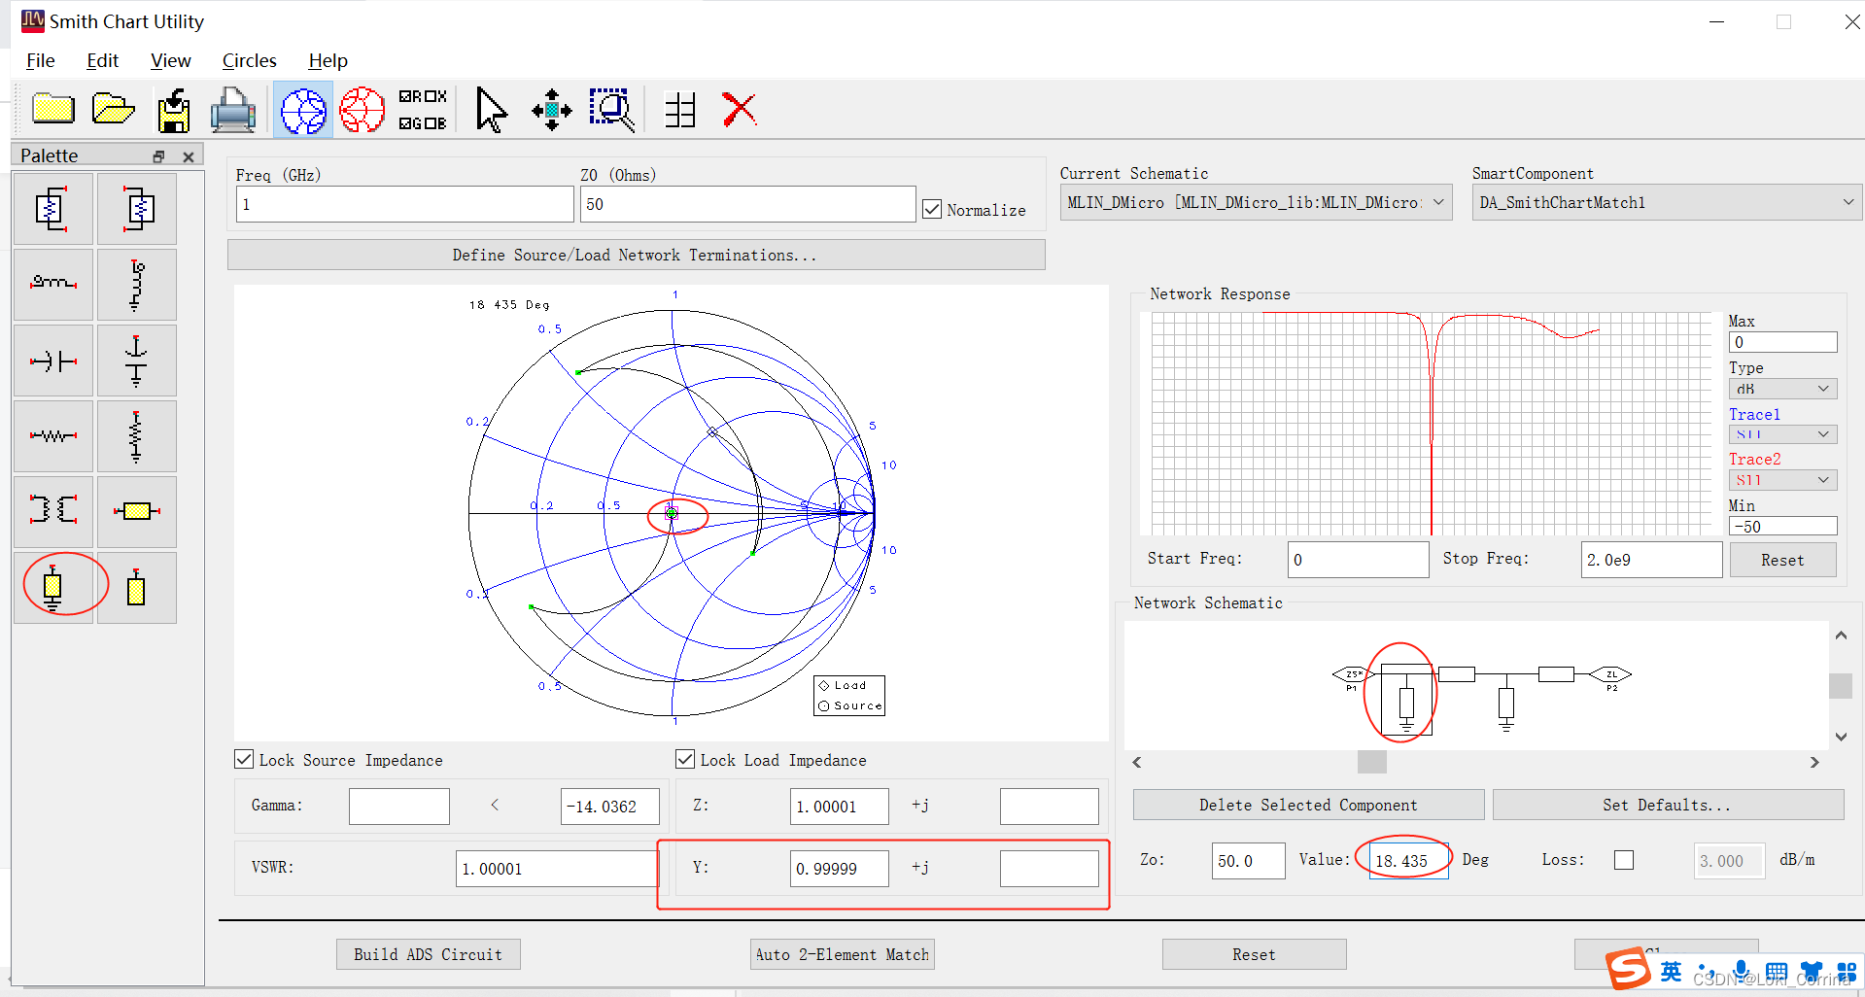Click Reset button beside Stop Freq
Screen dimensions: 1865x997
[x=1782, y=560]
